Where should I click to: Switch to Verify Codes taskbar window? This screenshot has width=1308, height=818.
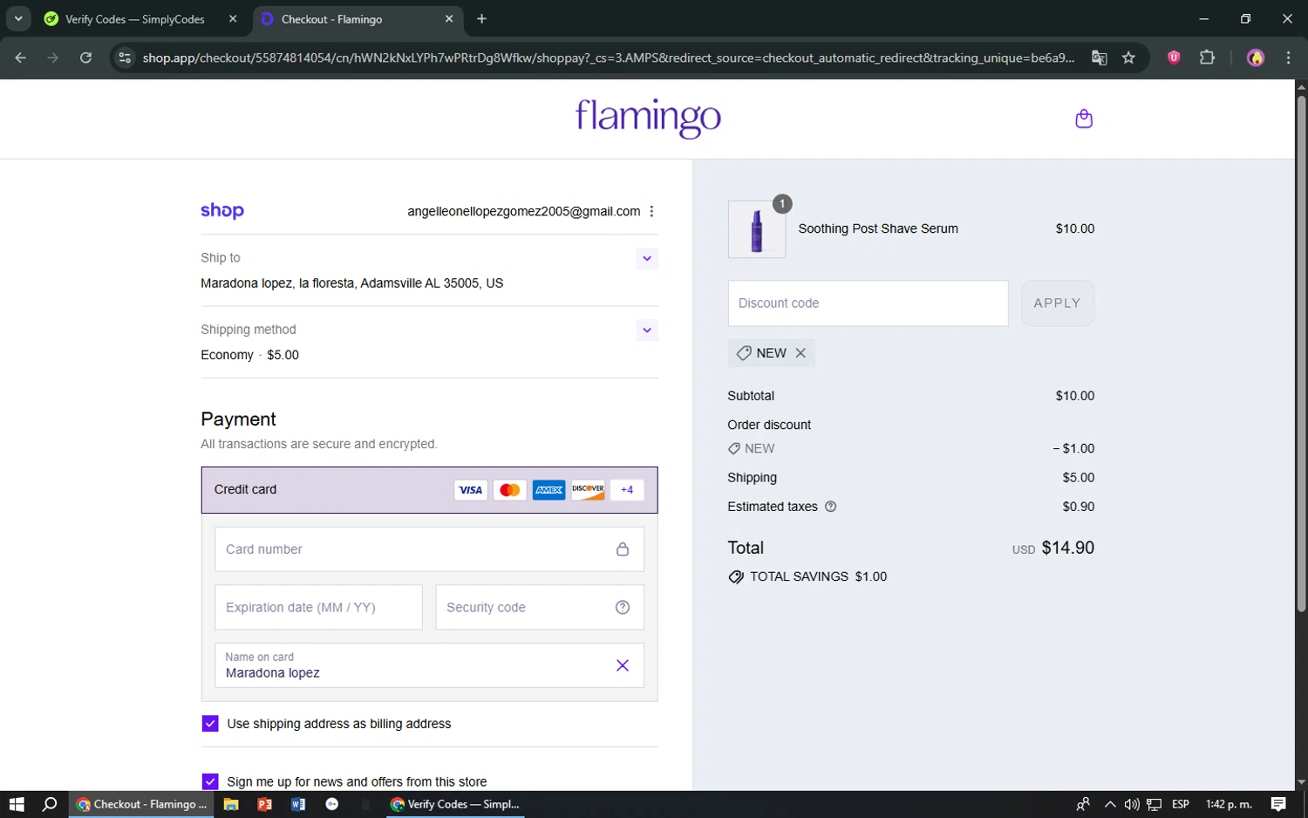[455, 804]
